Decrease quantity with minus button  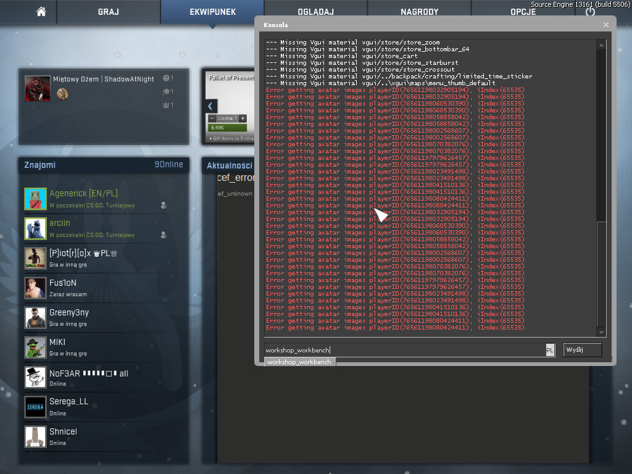pos(212,118)
